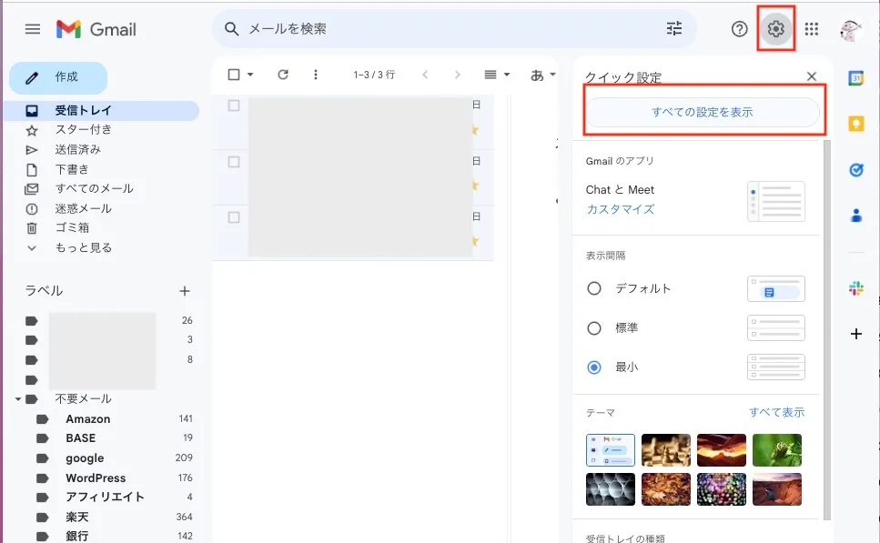Click the 作成 compose button
This screenshot has width=880, height=543.
58,77
